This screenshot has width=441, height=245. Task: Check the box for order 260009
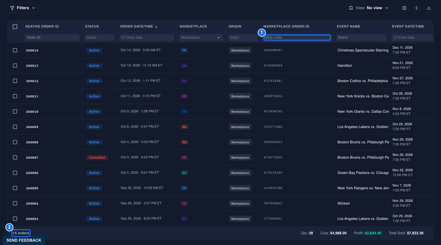(x=15, y=127)
